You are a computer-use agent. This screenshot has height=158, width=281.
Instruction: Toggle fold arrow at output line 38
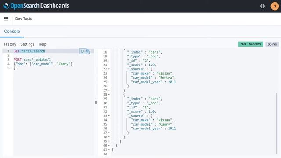click(109, 137)
